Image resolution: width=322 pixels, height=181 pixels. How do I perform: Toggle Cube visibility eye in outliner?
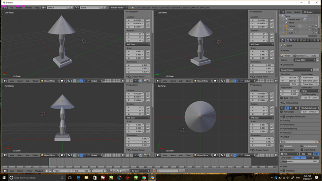(309, 33)
